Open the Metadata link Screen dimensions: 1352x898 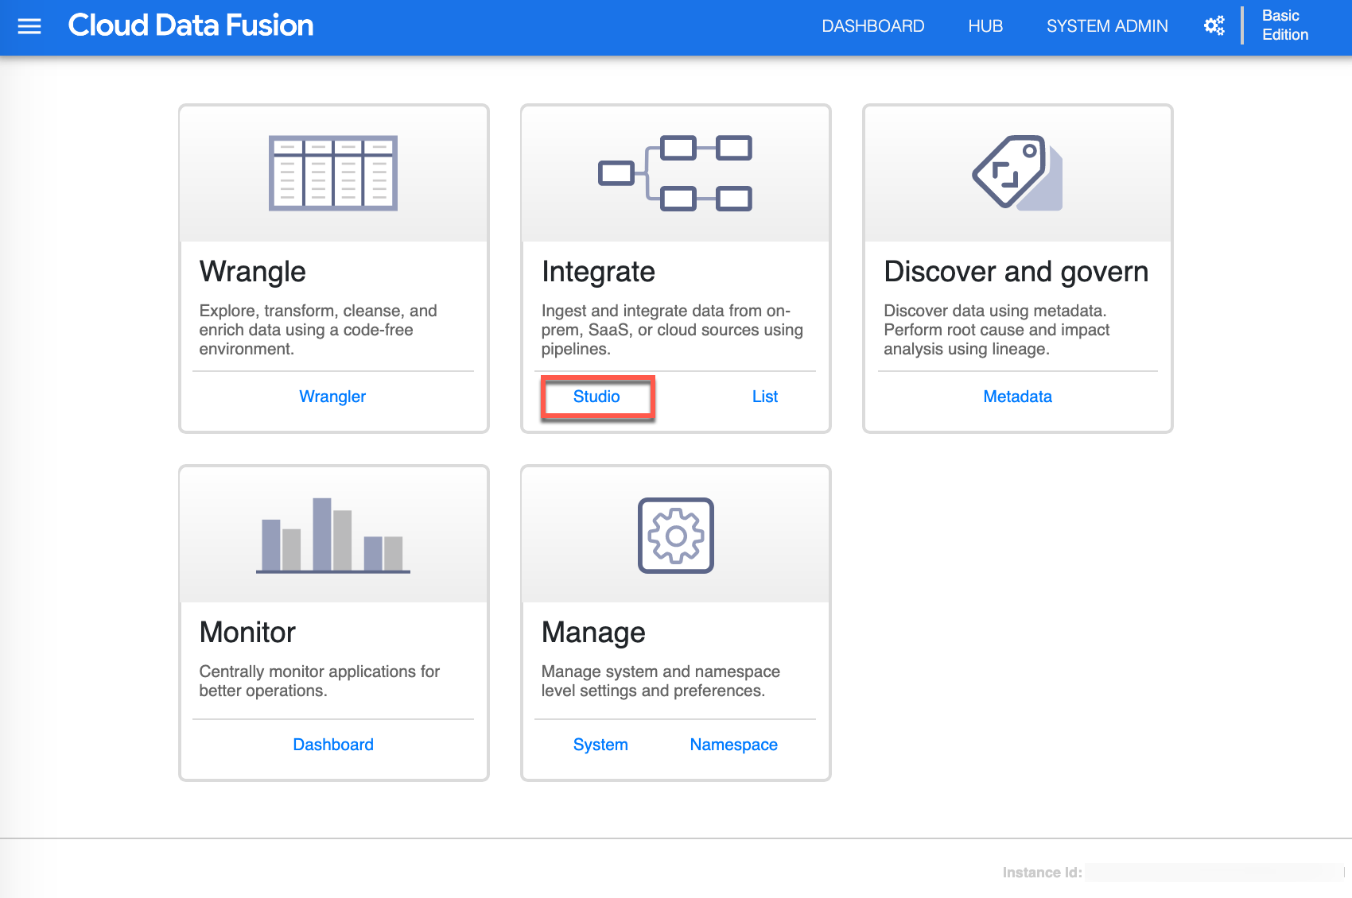pyautogui.click(x=1017, y=397)
